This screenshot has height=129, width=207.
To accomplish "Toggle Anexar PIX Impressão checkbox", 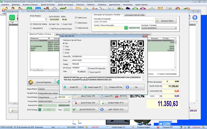I will click(89, 68).
